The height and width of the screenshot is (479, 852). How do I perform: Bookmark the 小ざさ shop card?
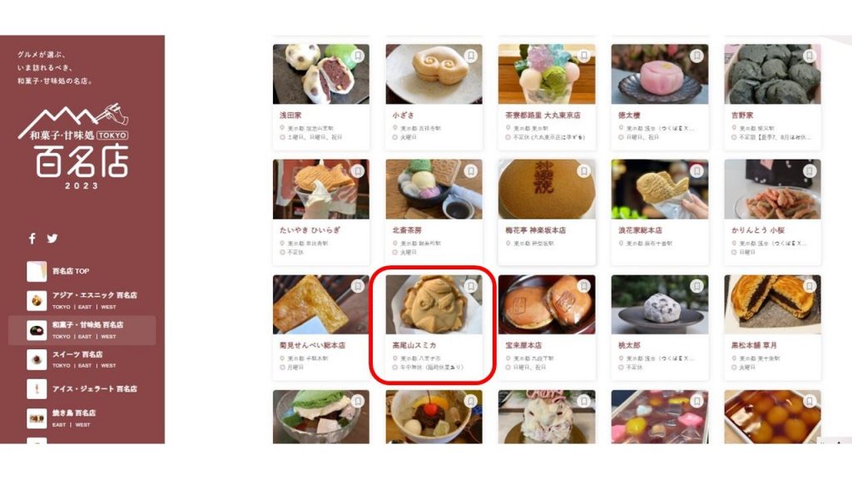click(x=471, y=56)
